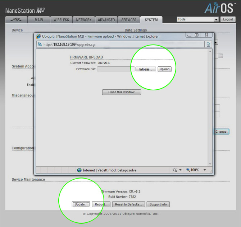Expand the zoom level dropdown arrow
The width and height of the screenshot is (241, 227).
[205, 170]
